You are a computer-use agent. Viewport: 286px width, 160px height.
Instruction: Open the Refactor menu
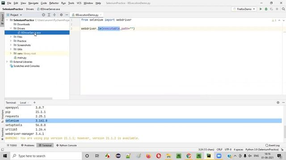[54, 3]
